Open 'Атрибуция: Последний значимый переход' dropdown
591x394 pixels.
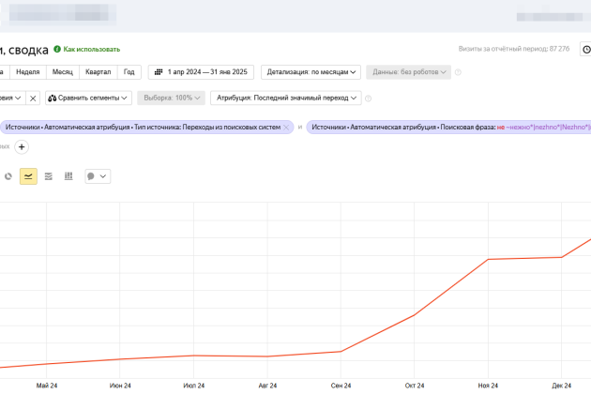click(x=285, y=98)
